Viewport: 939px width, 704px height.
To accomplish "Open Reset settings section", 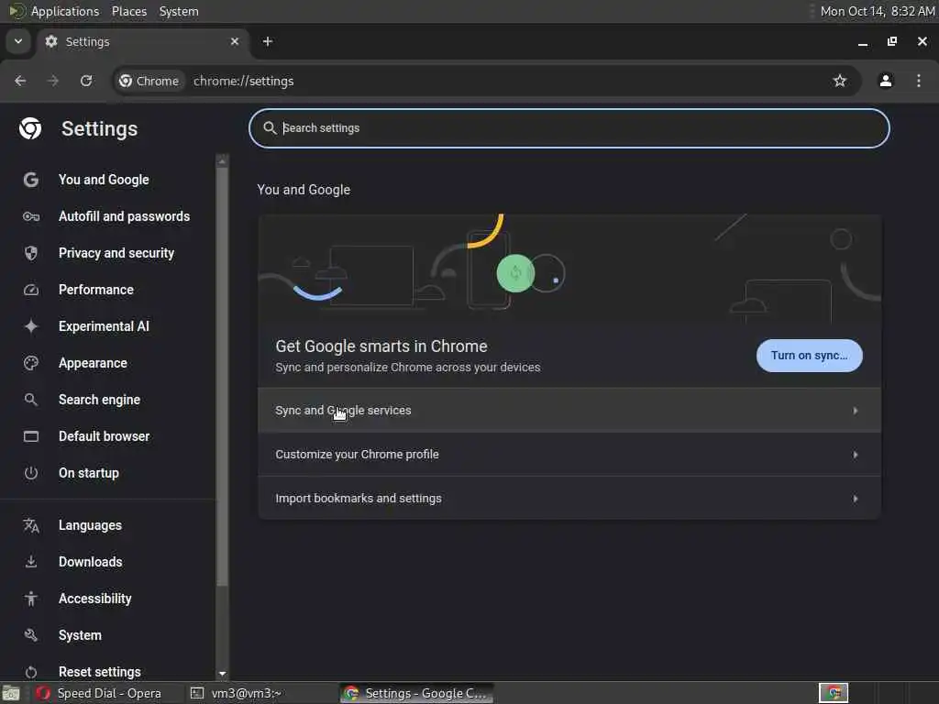I will pos(99,672).
